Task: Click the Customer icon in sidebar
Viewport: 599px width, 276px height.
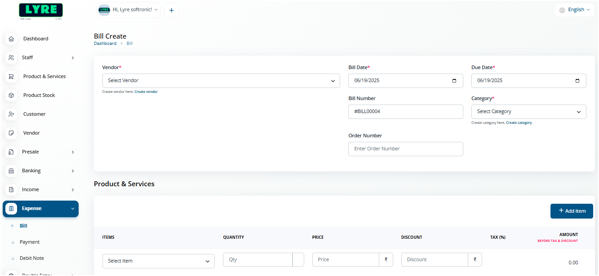Action: pyautogui.click(x=12, y=114)
